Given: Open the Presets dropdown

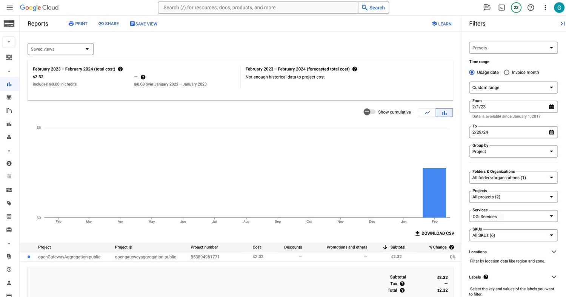Looking at the screenshot, I should pos(513,48).
